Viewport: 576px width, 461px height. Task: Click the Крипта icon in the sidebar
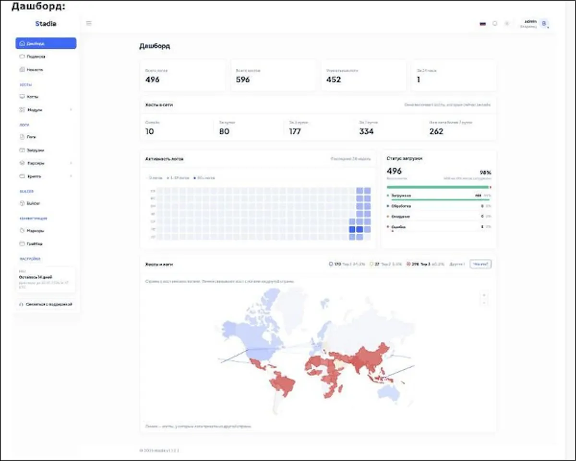22,176
